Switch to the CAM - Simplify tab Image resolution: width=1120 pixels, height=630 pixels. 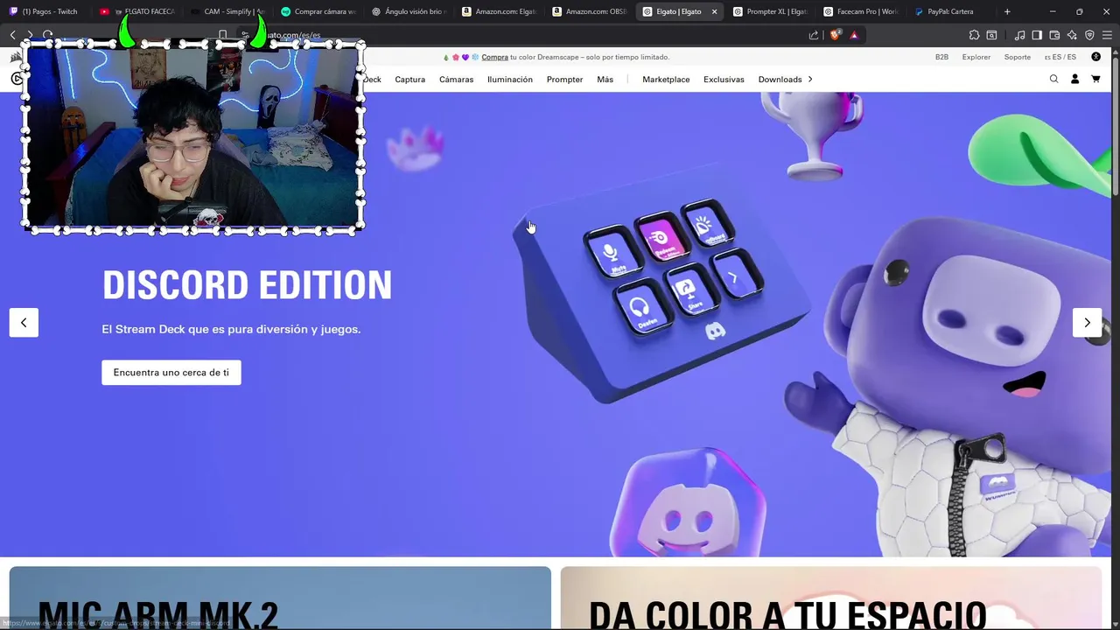point(227,11)
